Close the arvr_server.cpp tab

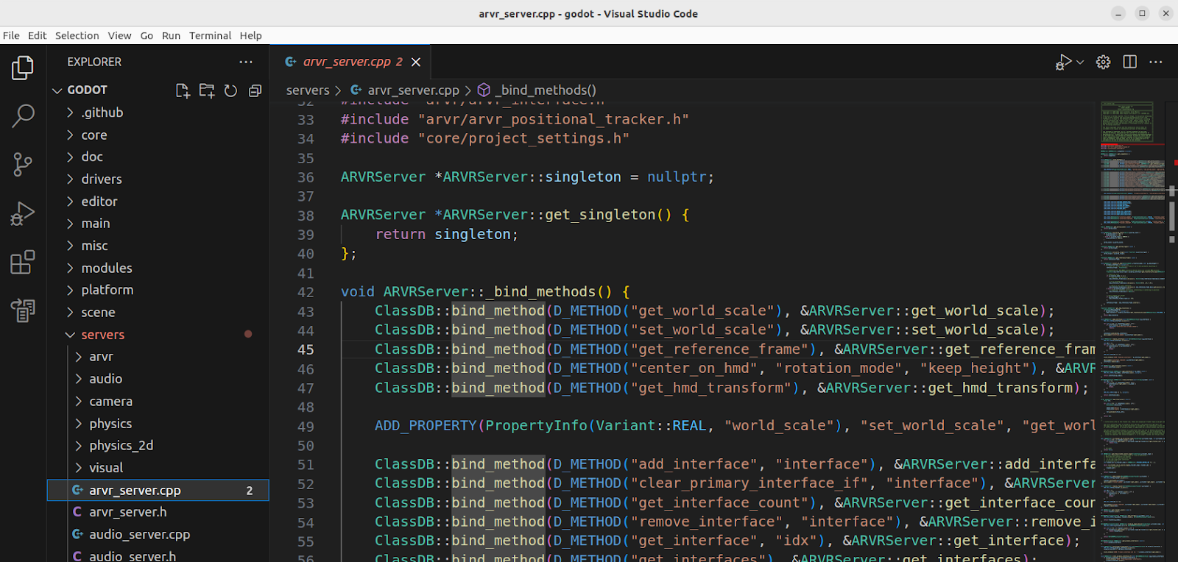pyautogui.click(x=416, y=63)
